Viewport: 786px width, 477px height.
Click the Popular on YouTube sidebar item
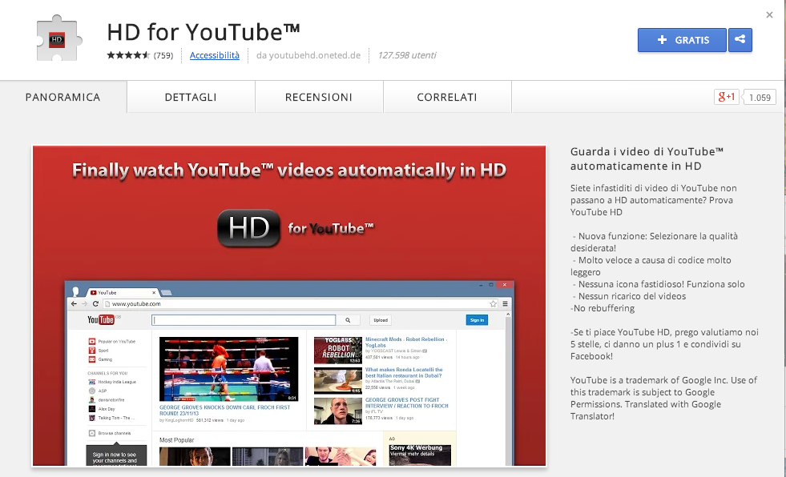coord(112,342)
